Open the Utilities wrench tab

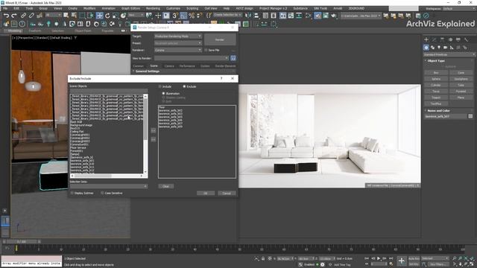click(x=466, y=39)
